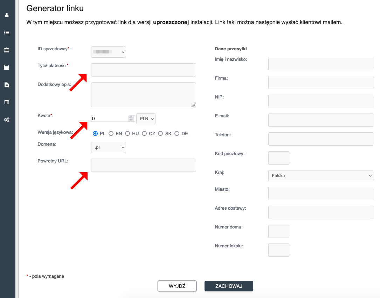380x298 pixels.
Task: Choose CZ in Wersja językowa options
Action: pos(144,133)
